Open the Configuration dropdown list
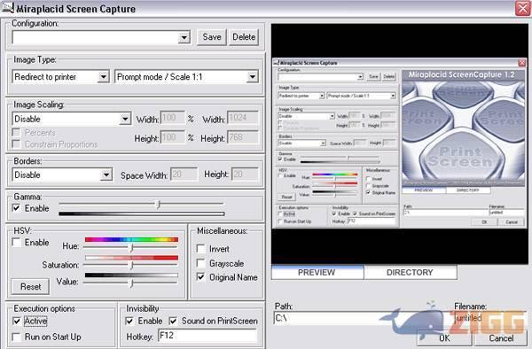The image size is (532, 349). coord(184,37)
